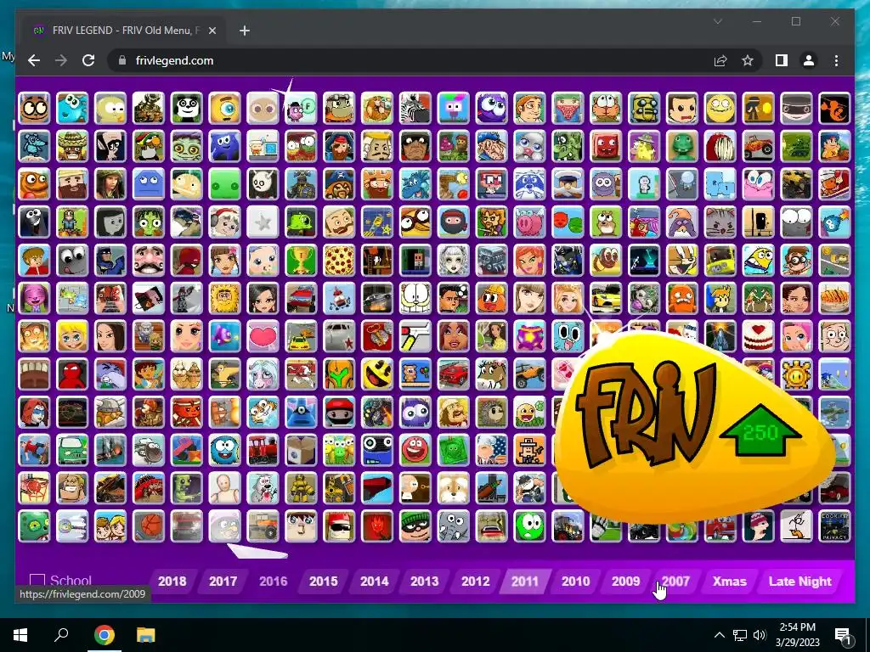Open Chrome's three-dot menu
Viewport: 870px width, 652px height.
[x=836, y=60]
